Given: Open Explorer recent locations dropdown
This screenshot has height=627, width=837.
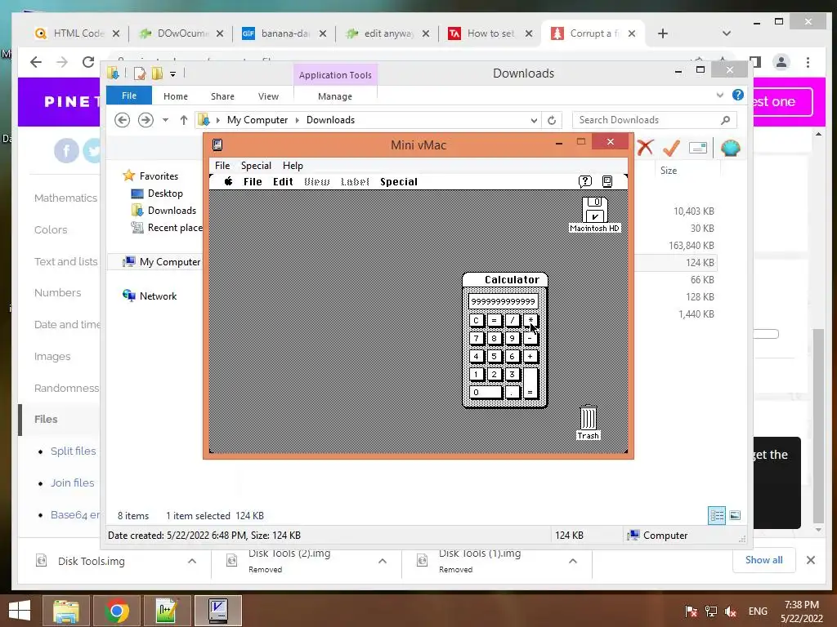Looking at the screenshot, I should [x=165, y=120].
